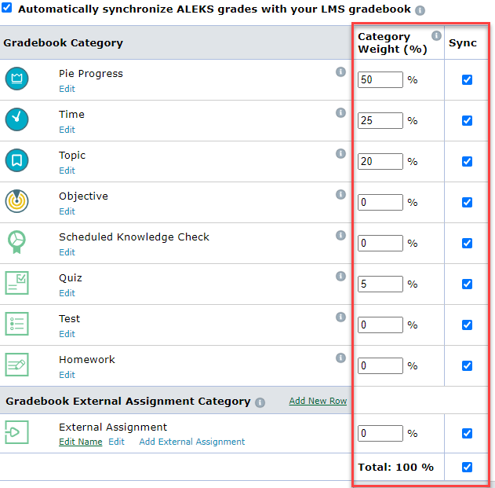Click the Time category weight field

[x=380, y=120]
